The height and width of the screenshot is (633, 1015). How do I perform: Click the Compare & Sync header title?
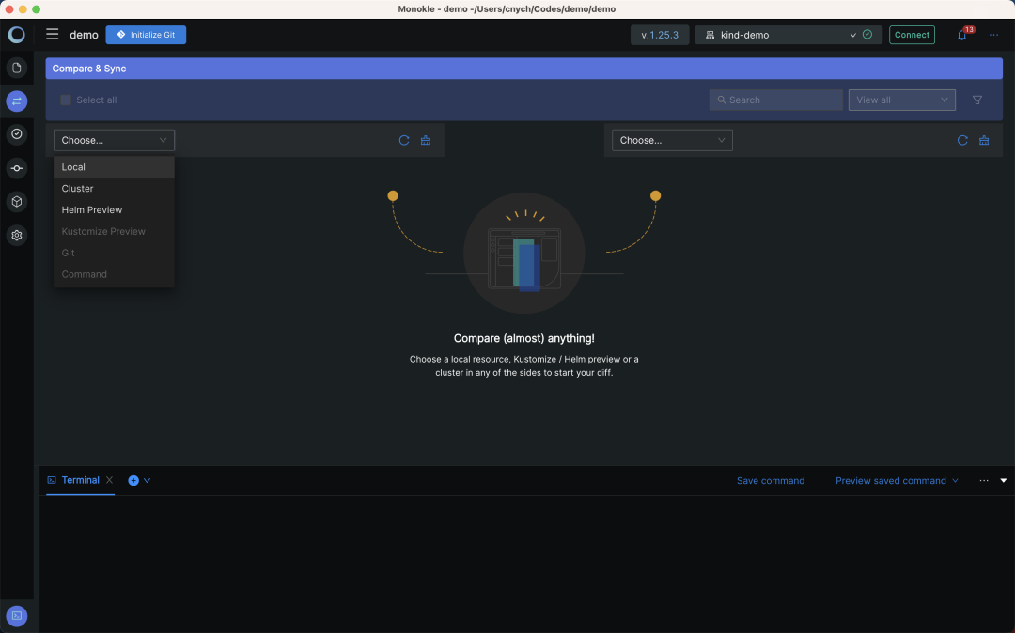point(89,69)
